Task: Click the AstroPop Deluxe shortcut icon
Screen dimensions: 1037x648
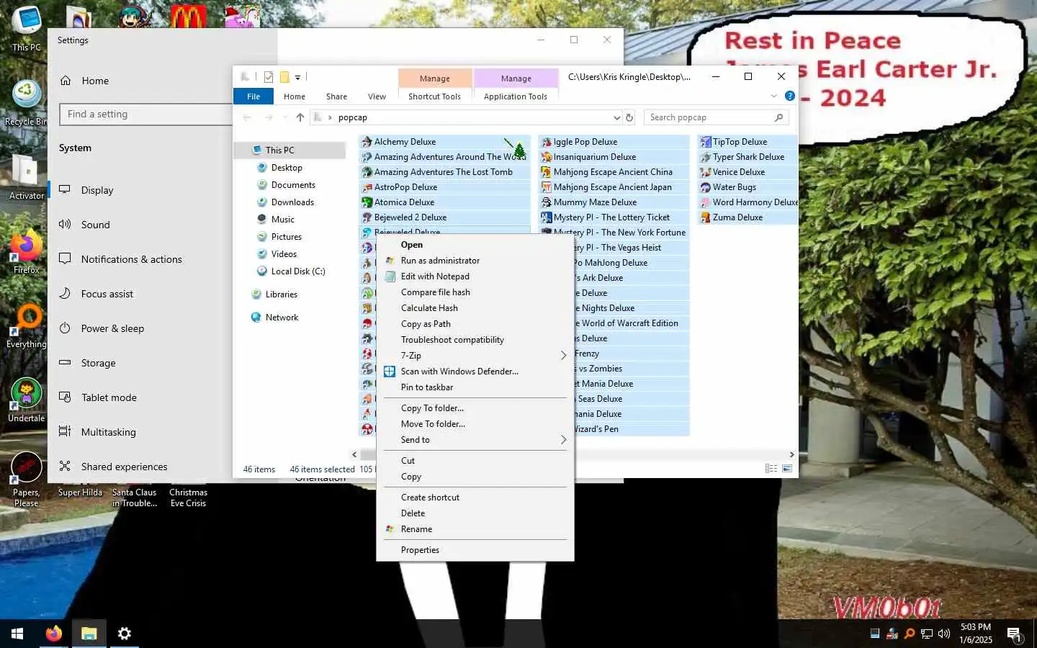Action: click(x=367, y=187)
